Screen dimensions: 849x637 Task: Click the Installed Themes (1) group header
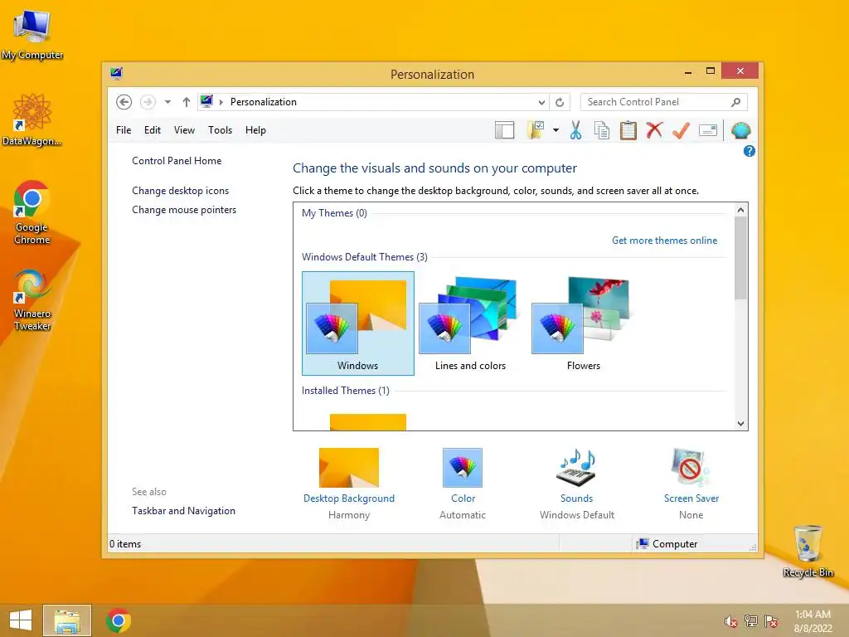[346, 391]
